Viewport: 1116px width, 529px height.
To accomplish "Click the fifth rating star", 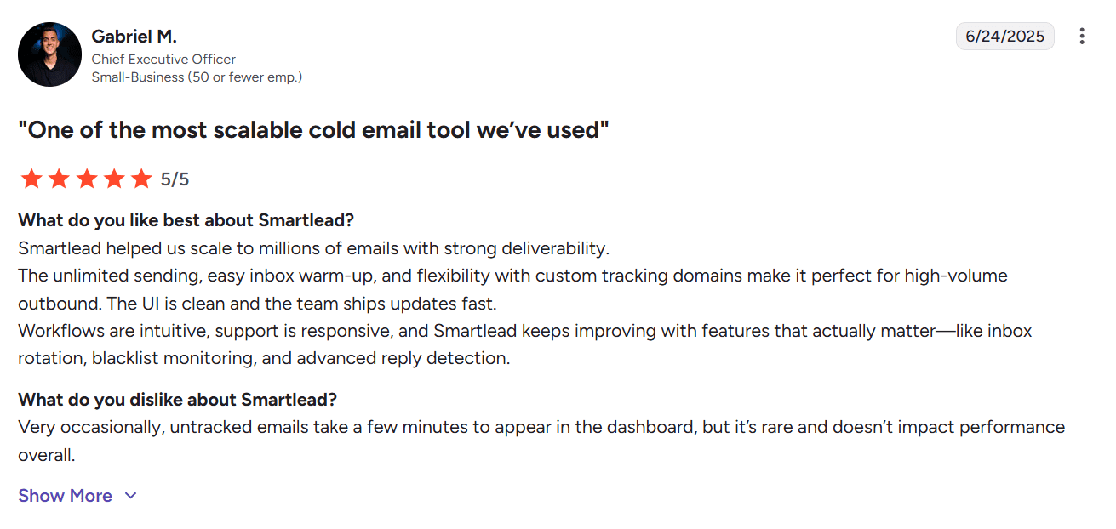I will [140, 179].
